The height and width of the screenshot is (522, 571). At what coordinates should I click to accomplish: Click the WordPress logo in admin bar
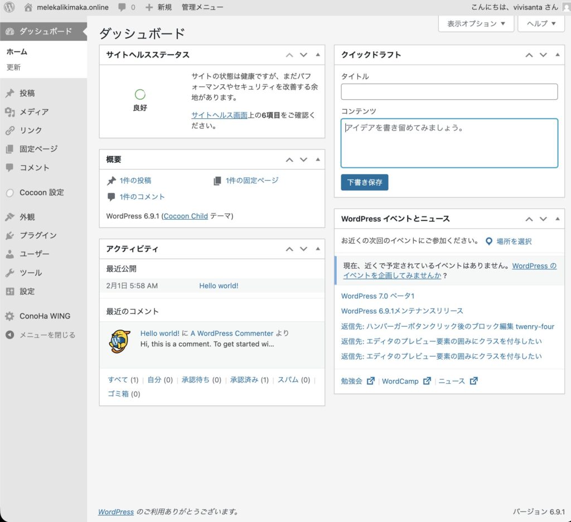[9, 7]
